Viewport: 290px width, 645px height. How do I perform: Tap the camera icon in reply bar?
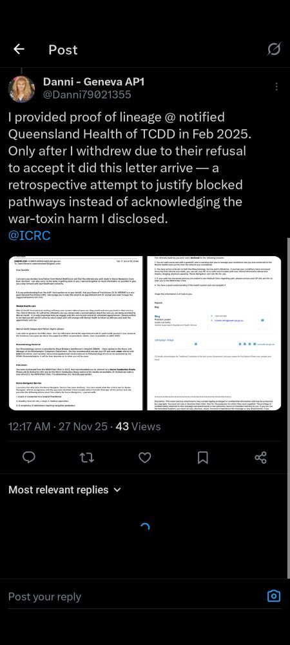274,596
